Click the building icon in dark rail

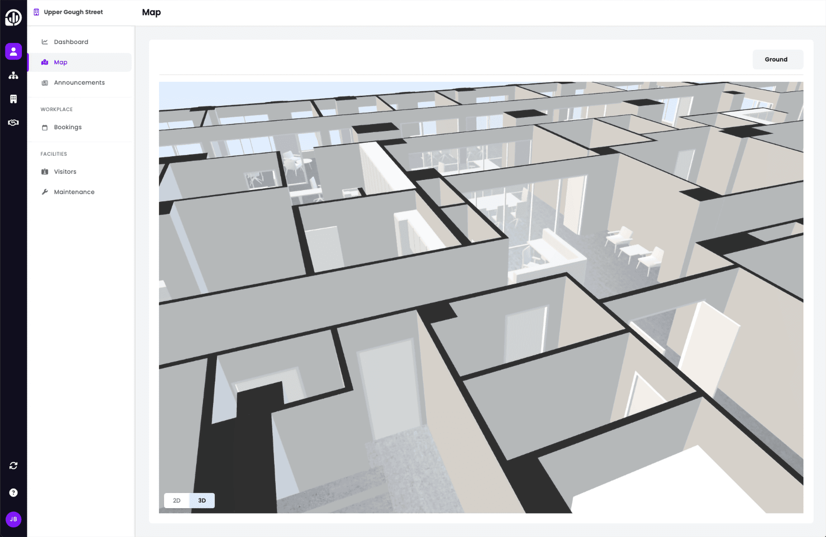(13, 99)
